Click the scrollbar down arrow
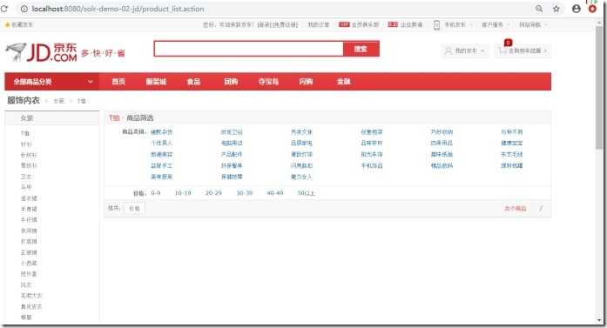607x328 pixels. point(599,321)
